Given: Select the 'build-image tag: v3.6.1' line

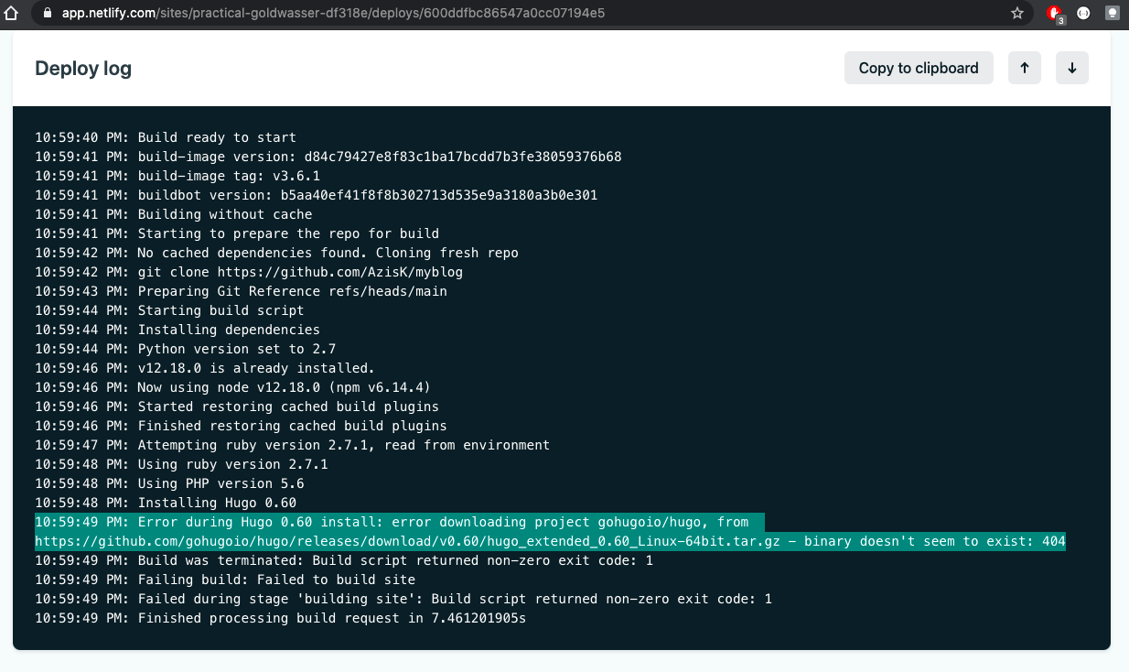Looking at the screenshot, I should coord(177,176).
